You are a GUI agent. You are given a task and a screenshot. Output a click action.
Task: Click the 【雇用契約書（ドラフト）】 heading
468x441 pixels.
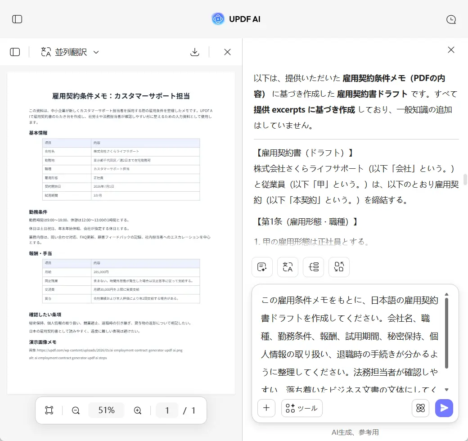point(304,153)
